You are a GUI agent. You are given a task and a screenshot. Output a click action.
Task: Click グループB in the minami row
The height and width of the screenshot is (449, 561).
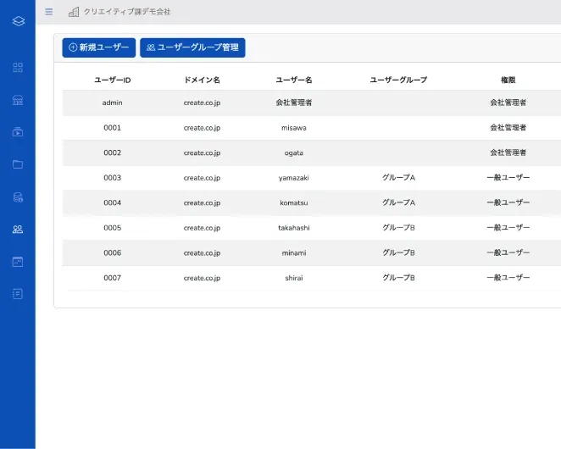(x=398, y=252)
